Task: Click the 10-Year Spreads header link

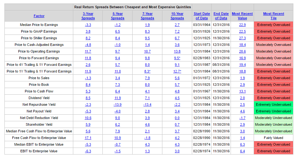Action: [x=177, y=16]
